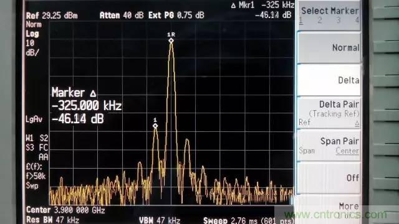Pick marker 2 in Select Marker

pos(320,21)
